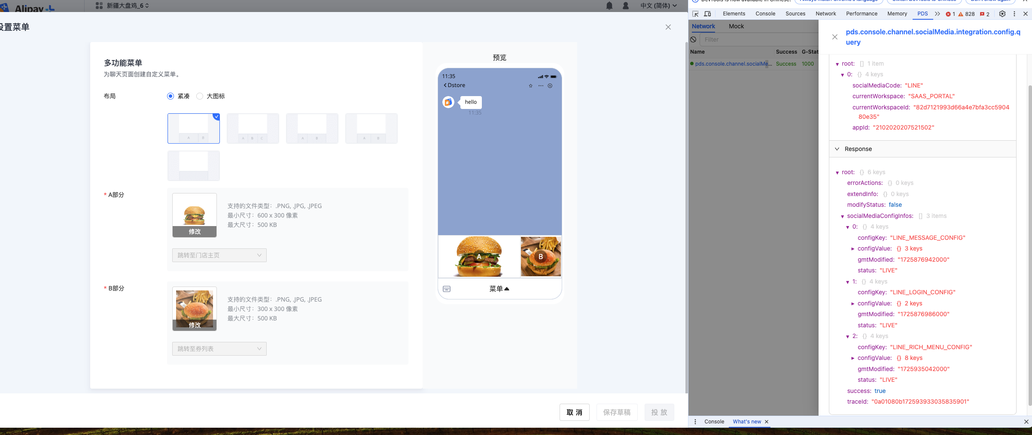Click the app grid icon beside 新疆大盘鸡_6
Image resolution: width=1032 pixels, height=435 pixels.
pyautogui.click(x=99, y=6)
